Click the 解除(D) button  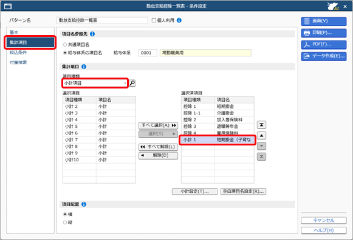pyautogui.click(x=158, y=155)
